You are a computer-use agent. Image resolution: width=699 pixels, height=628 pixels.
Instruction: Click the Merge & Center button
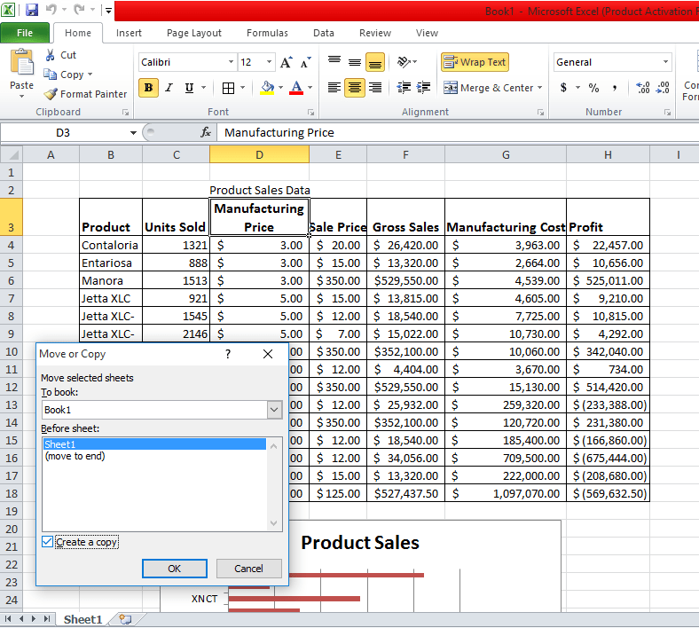click(489, 88)
